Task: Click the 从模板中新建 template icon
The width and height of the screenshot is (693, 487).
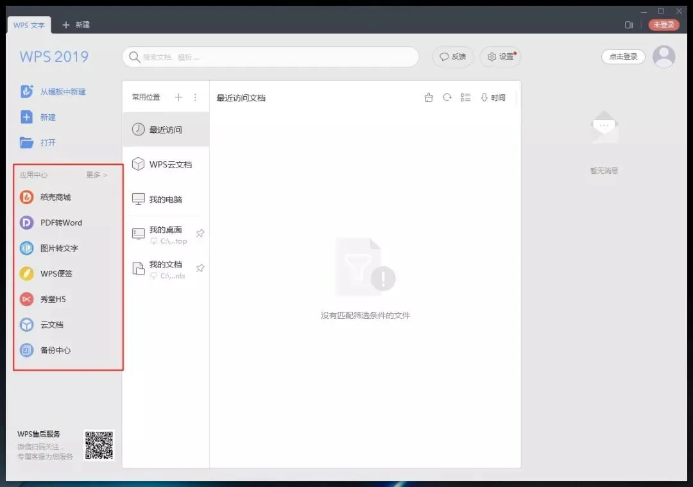Action: (26, 92)
